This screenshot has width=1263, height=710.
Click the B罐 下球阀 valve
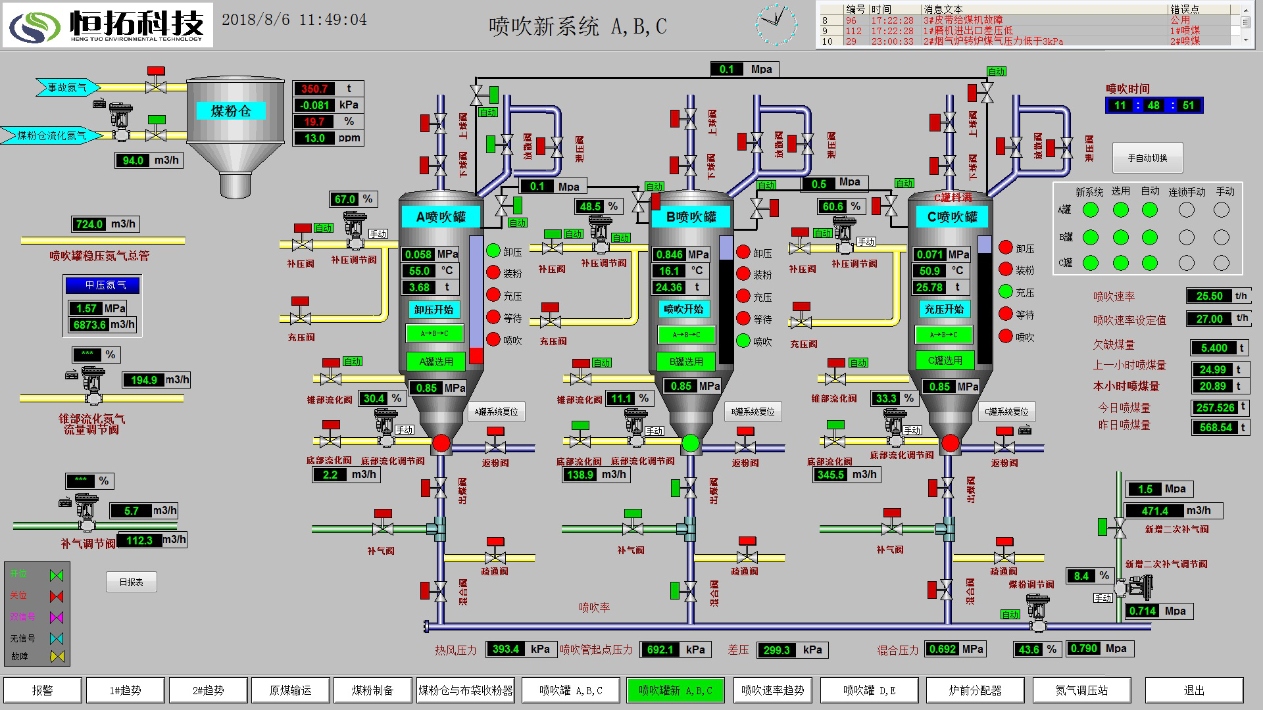pos(684,164)
